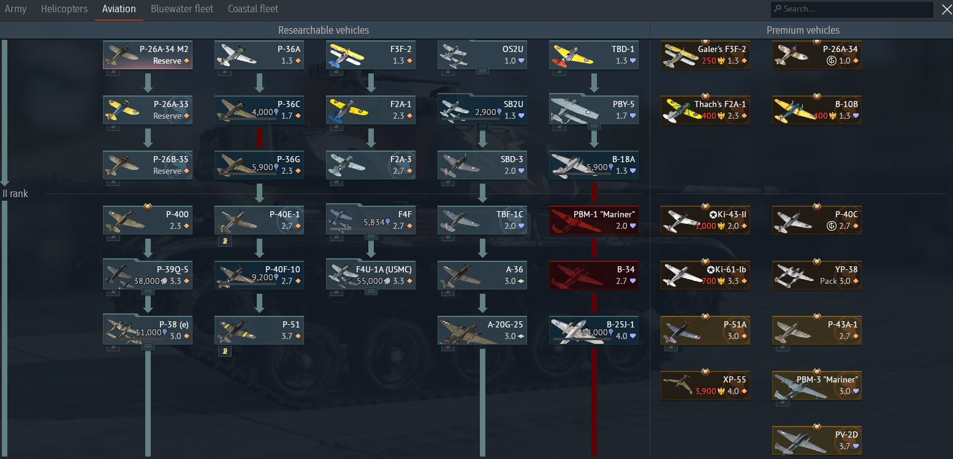Switch to the Army tab
Viewport: 953px width, 459px height.
click(15, 9)
